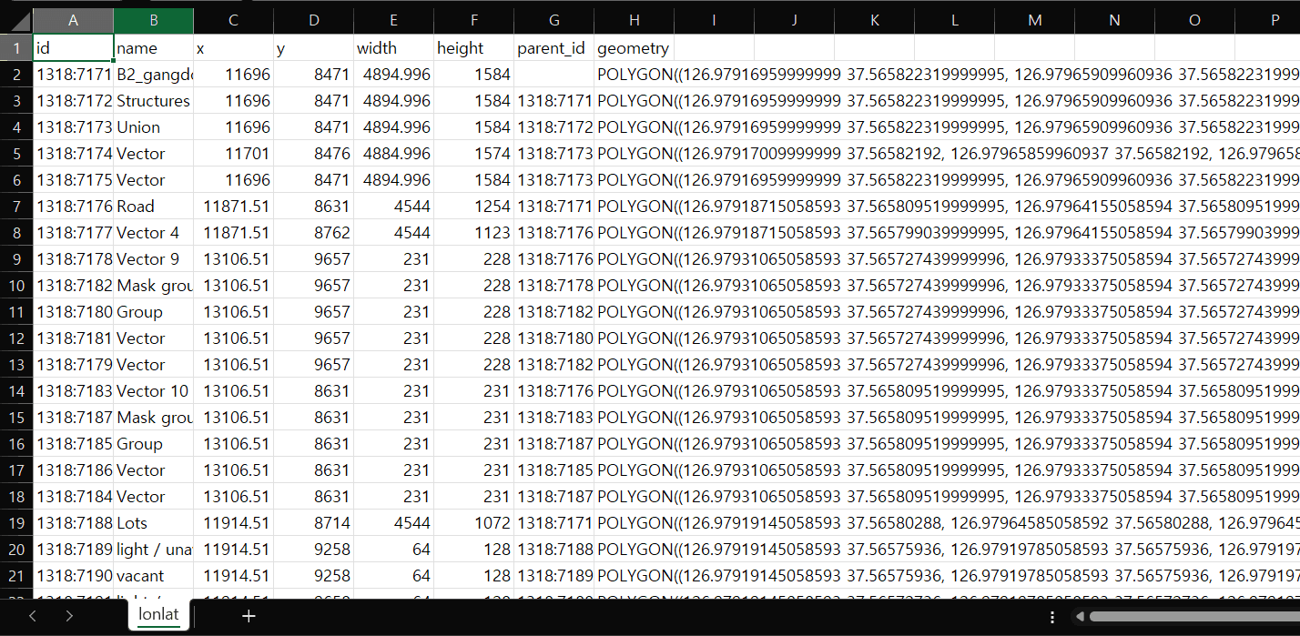1300x636 pixels.
Task: Click the cell with id 1318:7188
Action: [73, 522]
